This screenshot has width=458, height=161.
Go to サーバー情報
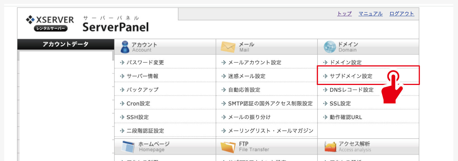coord(142,76)
